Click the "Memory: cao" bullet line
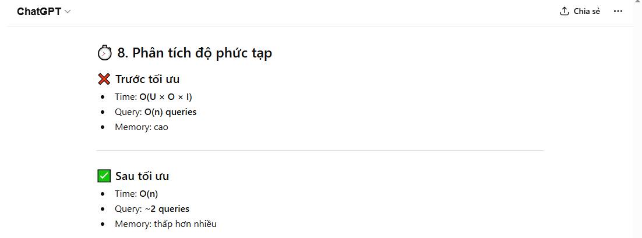 [x=142, y=127]
